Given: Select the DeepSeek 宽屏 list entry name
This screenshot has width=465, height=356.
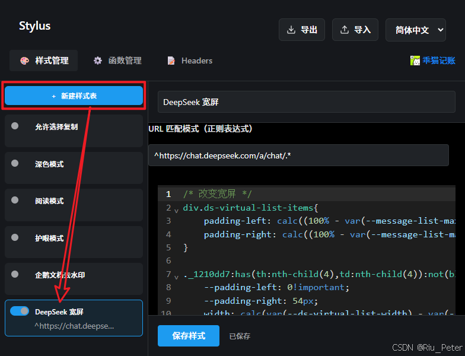Looking at the screenshot, I should 59,312.
